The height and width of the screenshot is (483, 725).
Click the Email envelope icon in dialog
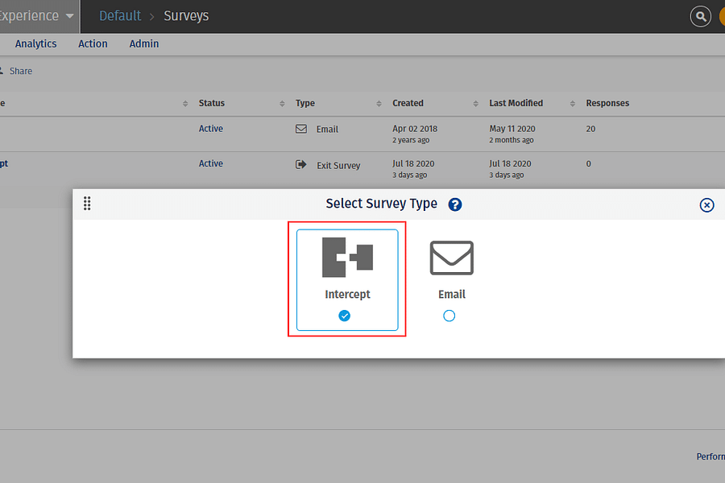click(451, 258)
